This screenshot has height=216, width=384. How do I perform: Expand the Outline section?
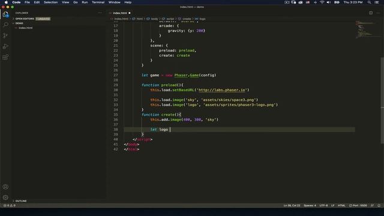click(21, 201)
